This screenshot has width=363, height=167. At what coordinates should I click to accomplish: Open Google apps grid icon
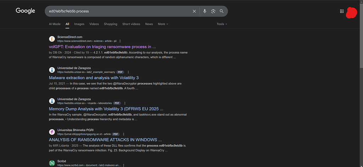pos(342,11)
